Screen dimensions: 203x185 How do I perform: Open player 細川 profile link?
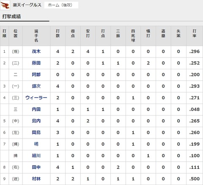click(x=36, y=156)
